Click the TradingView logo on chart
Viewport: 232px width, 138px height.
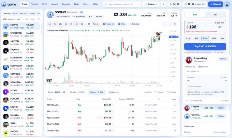[x=49, y=80]
